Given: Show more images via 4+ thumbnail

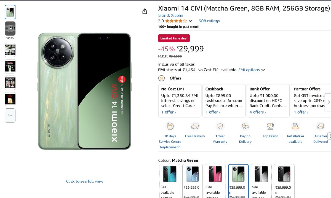Looking at the screenshot, I should pos(10,116).
